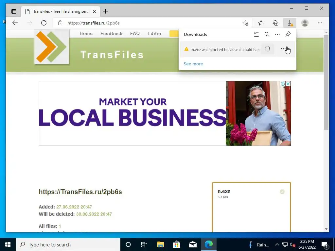Image resolution: width=335 pixels, height=251 pixels.
Task: Open the Editor menu item
Action: coord(154,34)
